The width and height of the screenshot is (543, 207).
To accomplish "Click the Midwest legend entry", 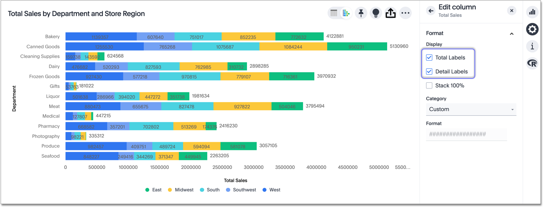I will tap(180, 190).
